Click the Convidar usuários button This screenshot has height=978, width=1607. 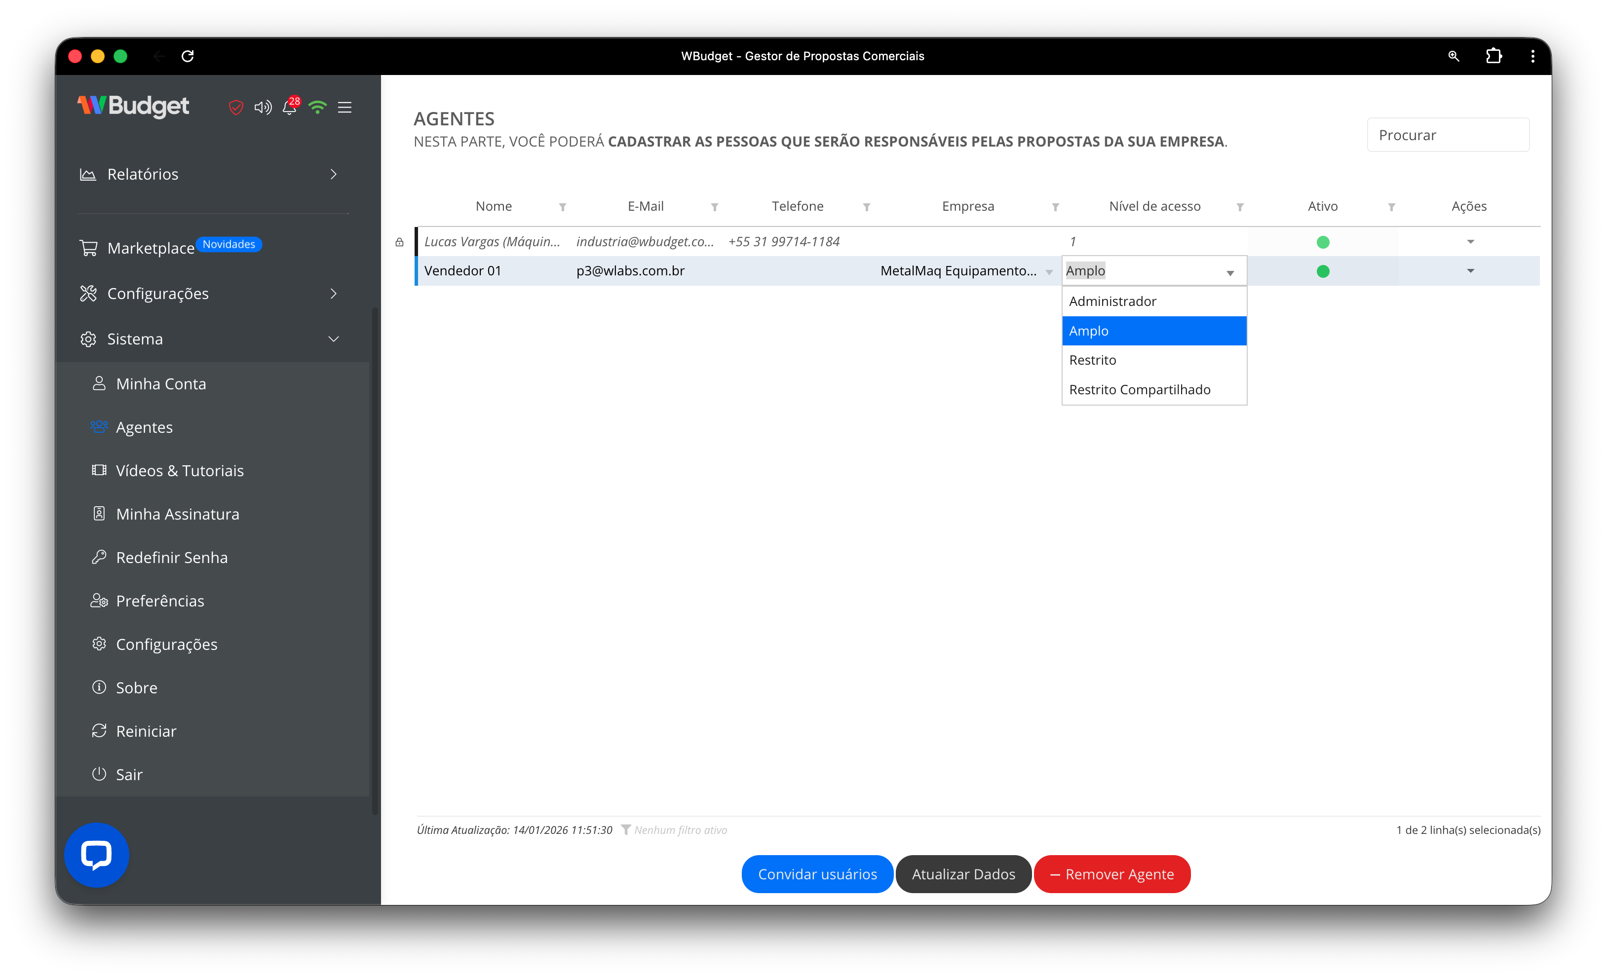[816, 874]
